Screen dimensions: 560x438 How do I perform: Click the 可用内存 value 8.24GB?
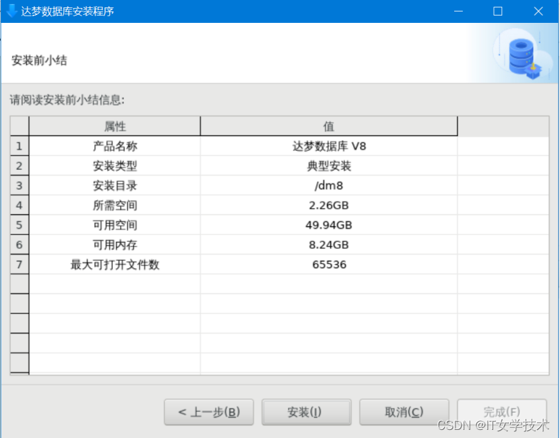(329, 245)
